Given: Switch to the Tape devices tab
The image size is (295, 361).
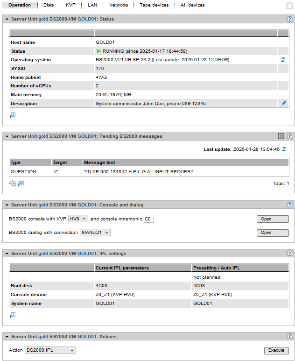Looking at the screenshot, I should click(154, 5).
